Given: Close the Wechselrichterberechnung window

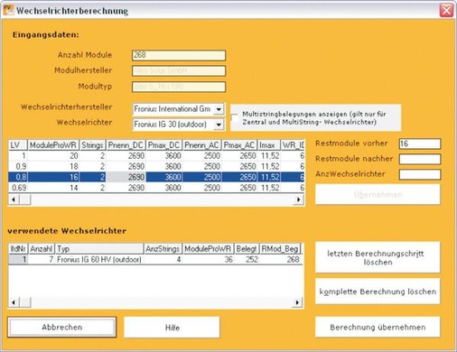Looking at the screenshot, I should tap(446, 11).
